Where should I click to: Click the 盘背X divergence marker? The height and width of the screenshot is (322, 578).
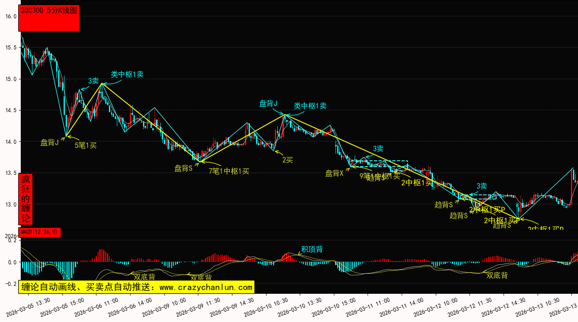click(334, 174)
